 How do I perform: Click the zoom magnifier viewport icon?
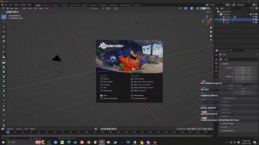point(211,28)
